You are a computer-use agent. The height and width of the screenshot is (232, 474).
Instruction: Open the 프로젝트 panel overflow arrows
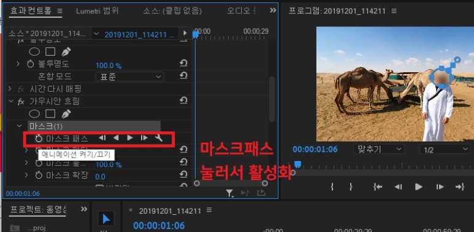point(84,209)
